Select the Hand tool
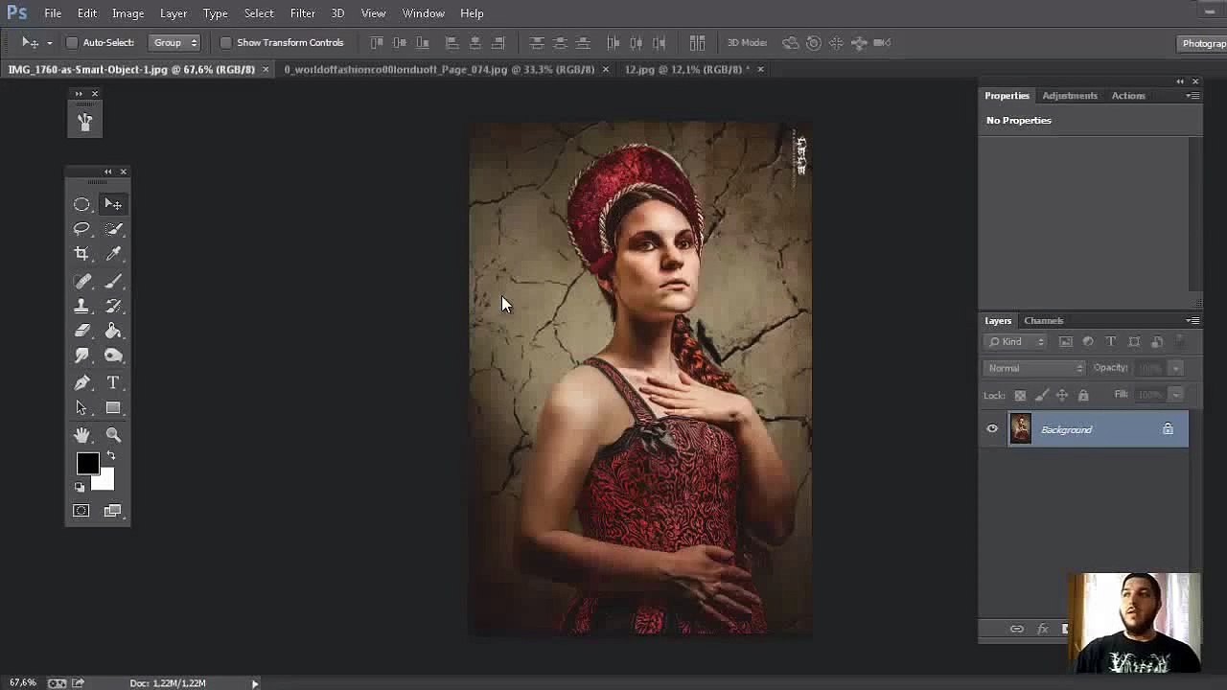1227x690 pixels. (x=81, y=435)
